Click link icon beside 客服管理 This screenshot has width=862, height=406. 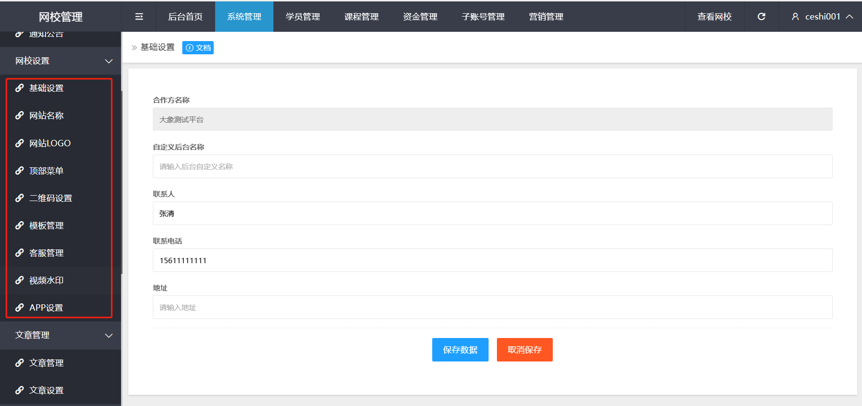(20, 253)
